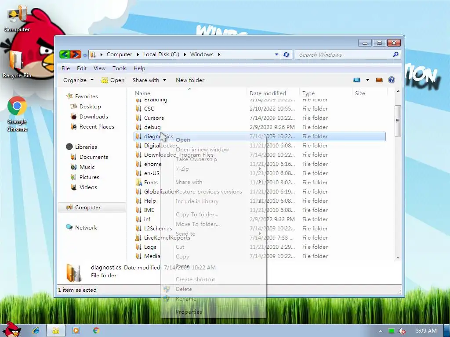Click the refresh button in address bar
The height and width of the screenshot is (337, 450).
coord(286,54)
